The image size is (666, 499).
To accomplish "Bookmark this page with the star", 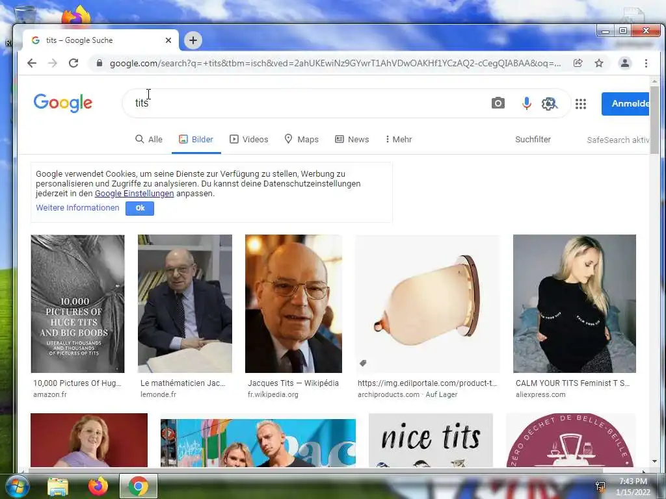I will pyautogui.click(x=599, y=63).
